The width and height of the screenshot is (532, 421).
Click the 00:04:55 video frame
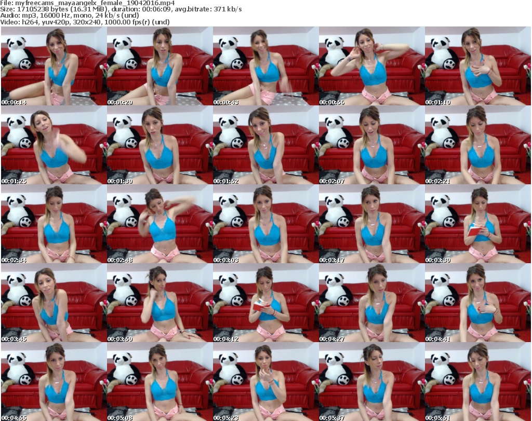54,382
